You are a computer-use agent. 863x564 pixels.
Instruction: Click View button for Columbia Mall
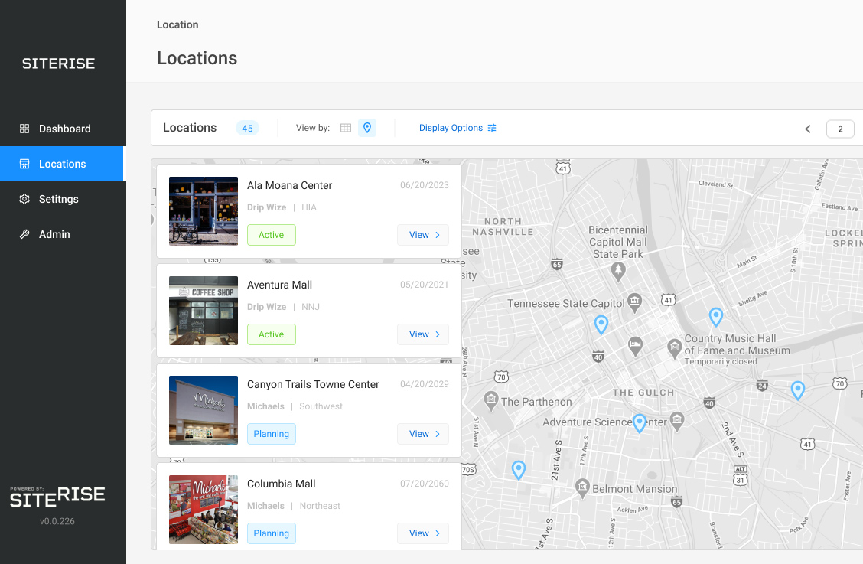point(423,533)
